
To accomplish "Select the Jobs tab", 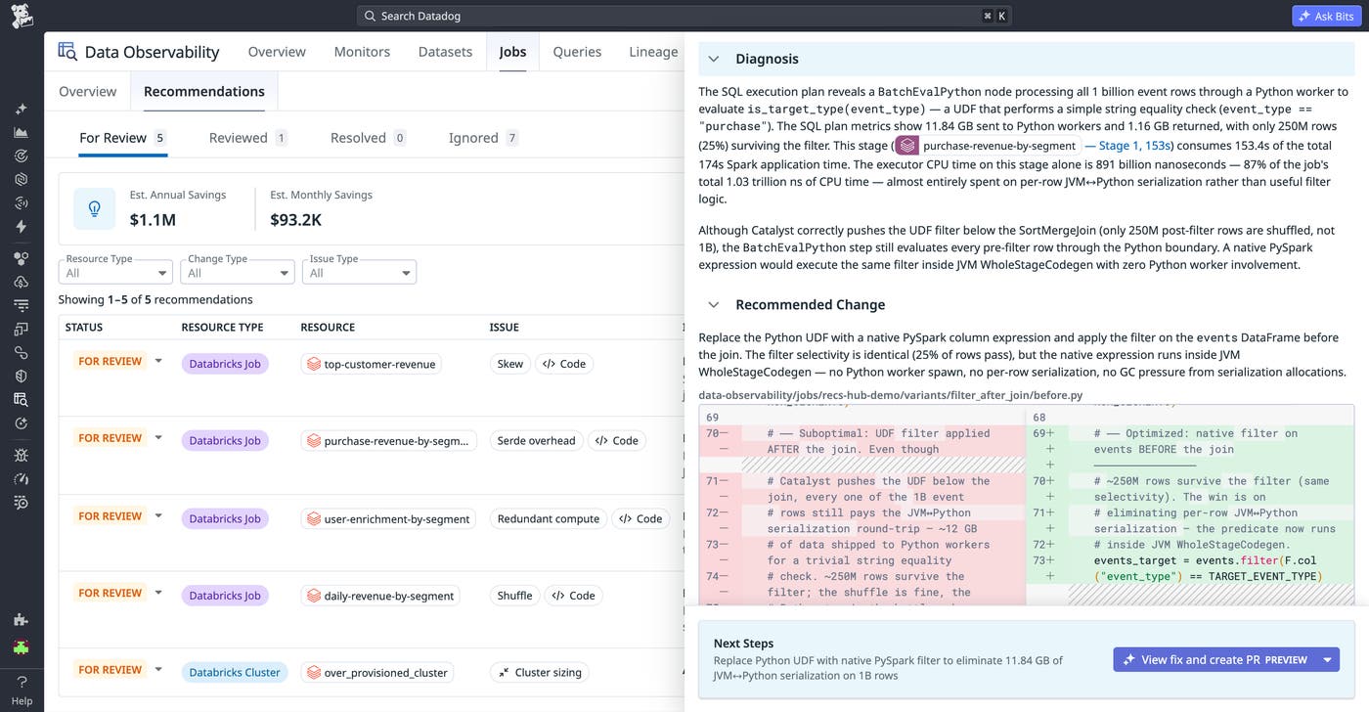I will (x=512, y=52).
